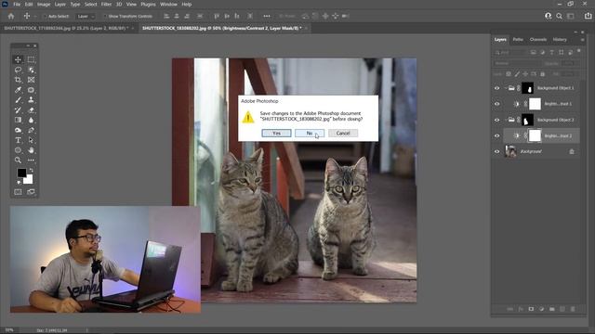Select the History Brush tool
The width and height of the screenshot is (595, 334).
[18, 109]
